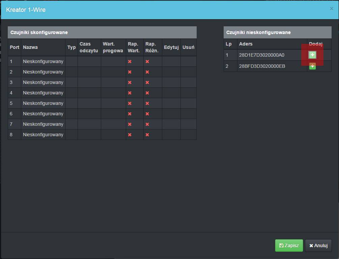Close the Kreator 1-Wire dialog
339x259 pixels.
[331, 9]
